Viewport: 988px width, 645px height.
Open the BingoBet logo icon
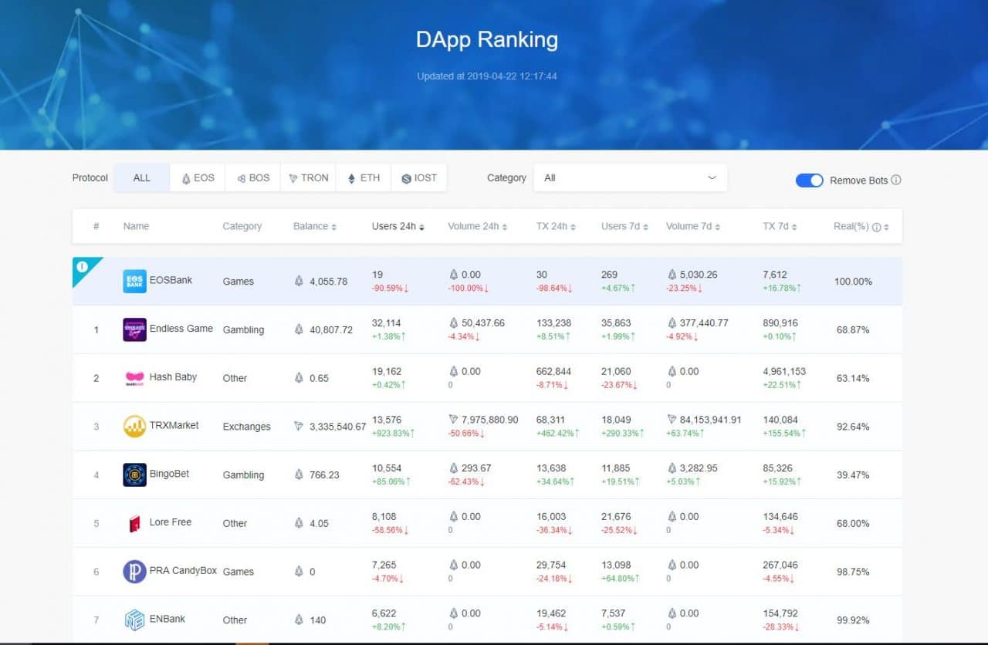click(134, 474)
